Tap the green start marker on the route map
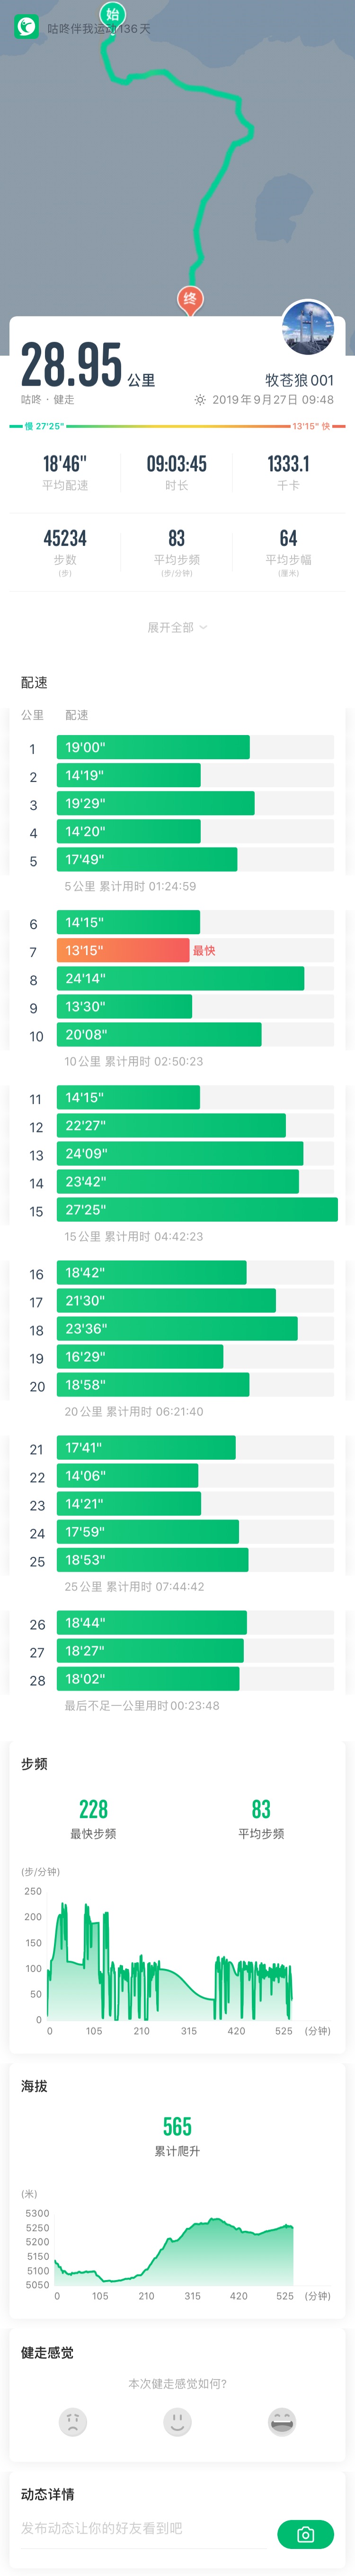 coord(113,14)
